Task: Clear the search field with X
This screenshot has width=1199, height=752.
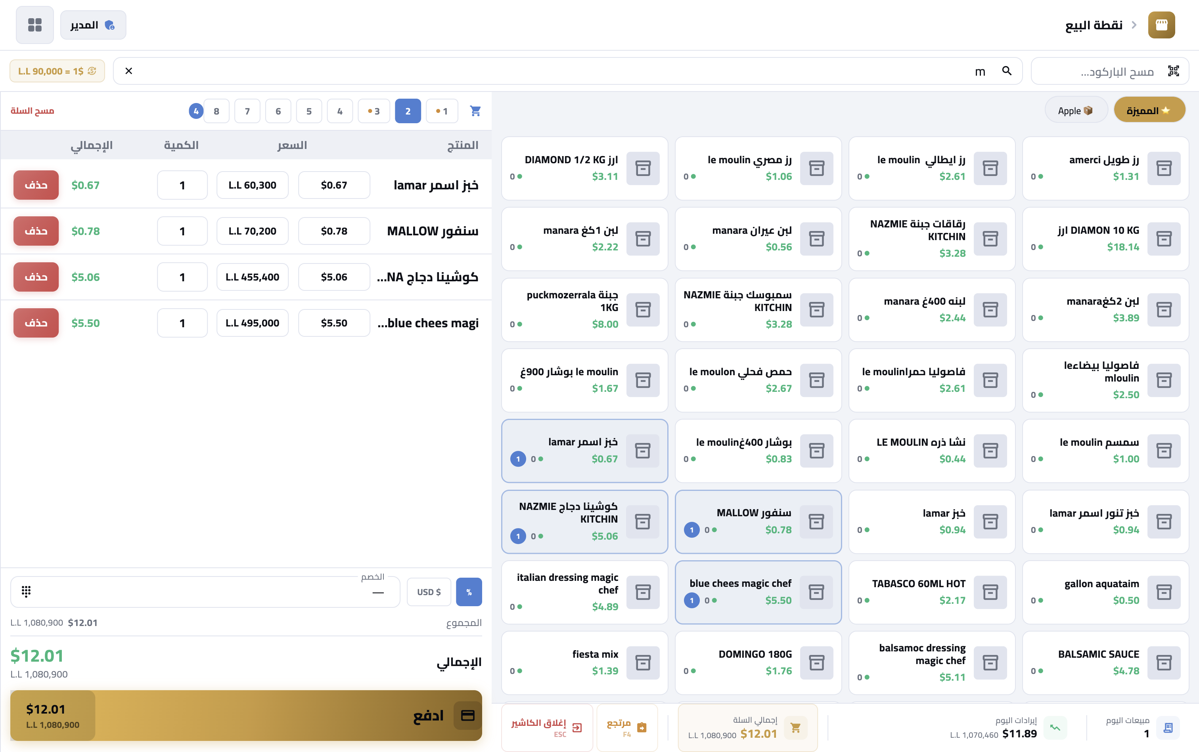Action: point(129,71)
